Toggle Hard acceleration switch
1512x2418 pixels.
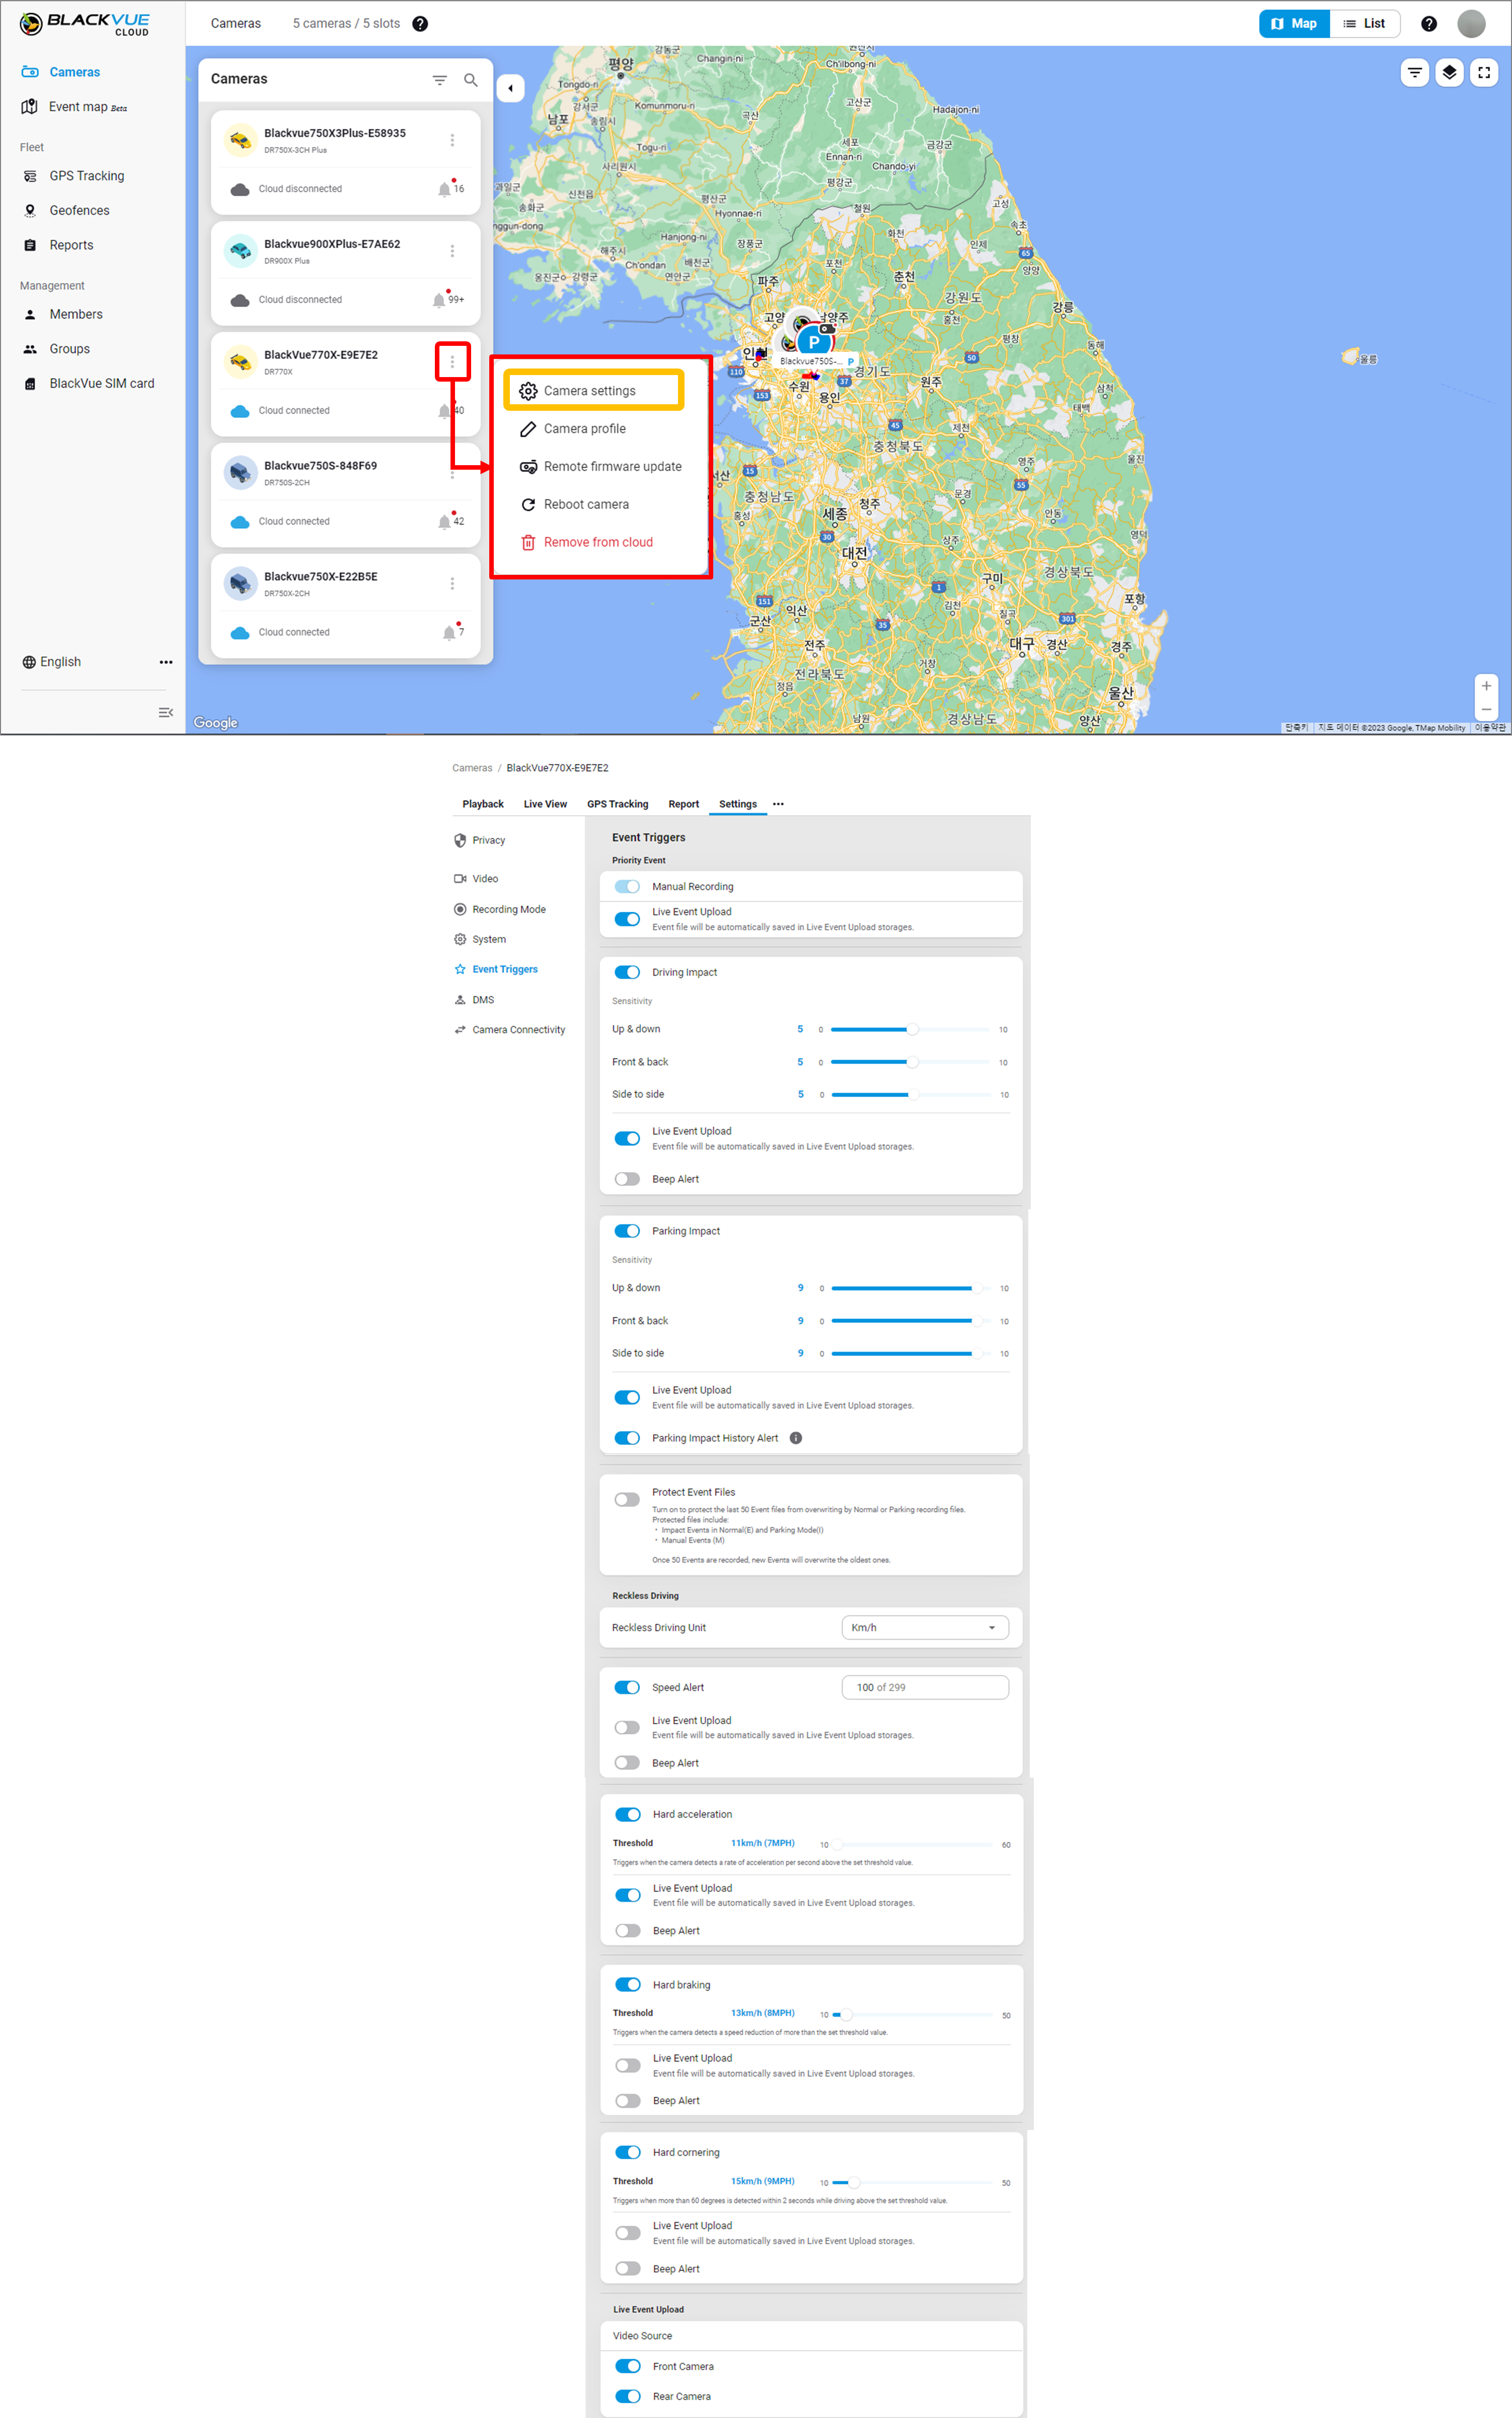[628, 1814]
